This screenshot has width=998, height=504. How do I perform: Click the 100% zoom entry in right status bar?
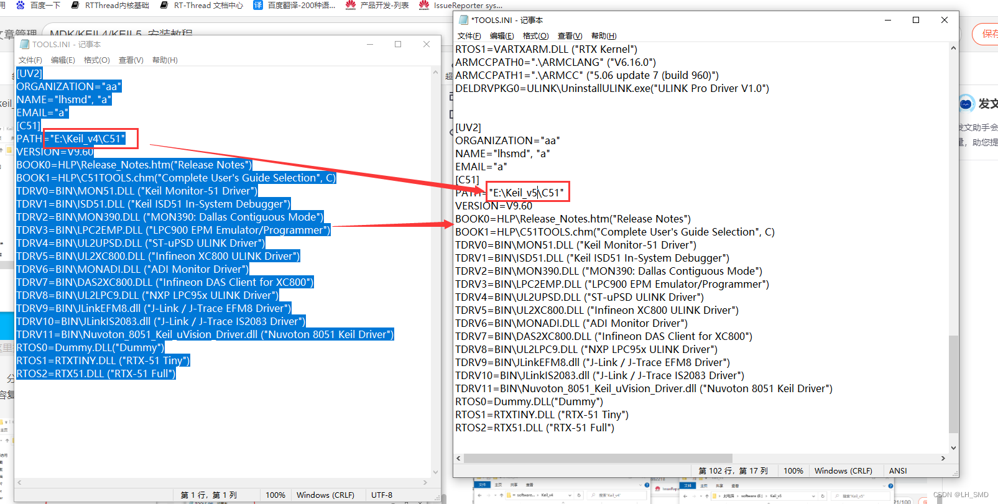793,471
